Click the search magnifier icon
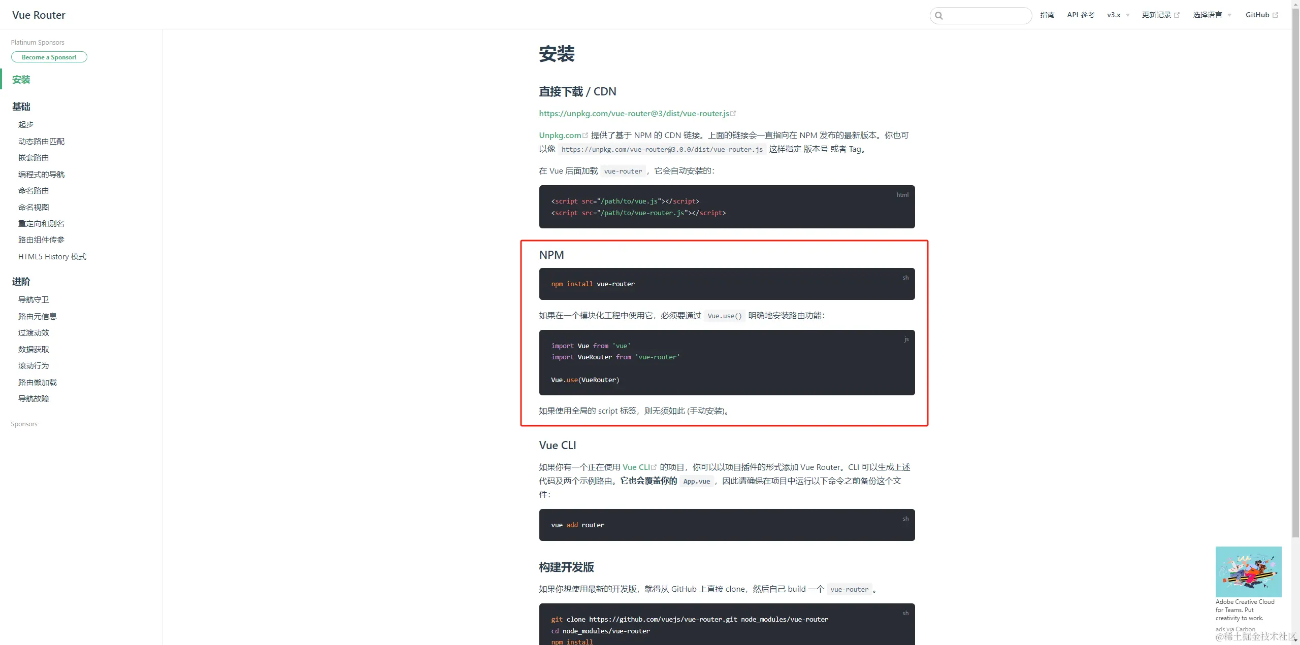 939,16
